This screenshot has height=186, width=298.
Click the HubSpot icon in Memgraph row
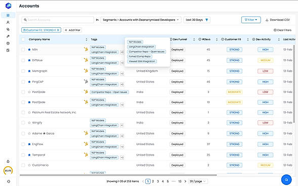(86, 71)
